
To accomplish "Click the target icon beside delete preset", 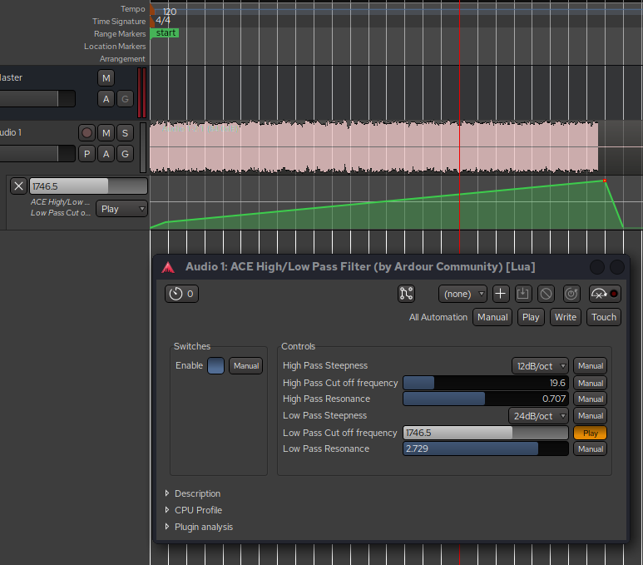I will (x=571, y=294).
